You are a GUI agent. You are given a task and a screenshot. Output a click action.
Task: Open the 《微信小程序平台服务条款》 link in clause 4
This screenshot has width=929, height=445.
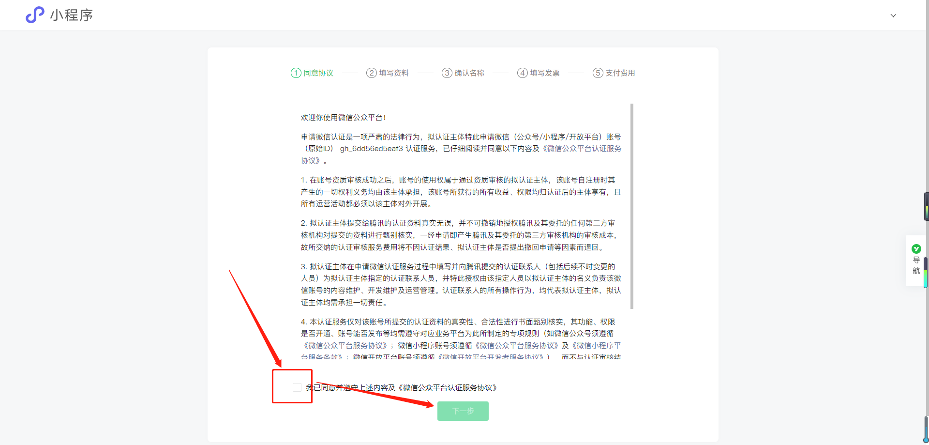[596, 346]
